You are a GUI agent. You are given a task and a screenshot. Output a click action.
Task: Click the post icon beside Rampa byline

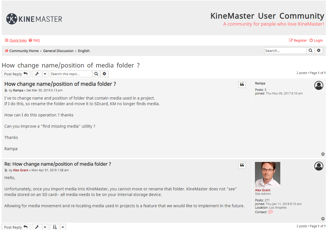[6, 91]
